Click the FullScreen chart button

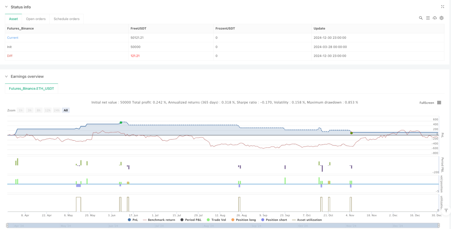427,103
